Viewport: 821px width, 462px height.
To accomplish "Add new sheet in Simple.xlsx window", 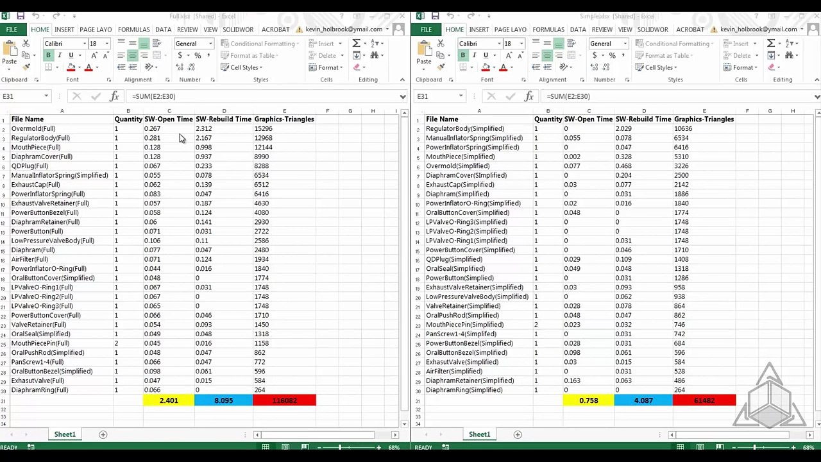I will (517, 434).
